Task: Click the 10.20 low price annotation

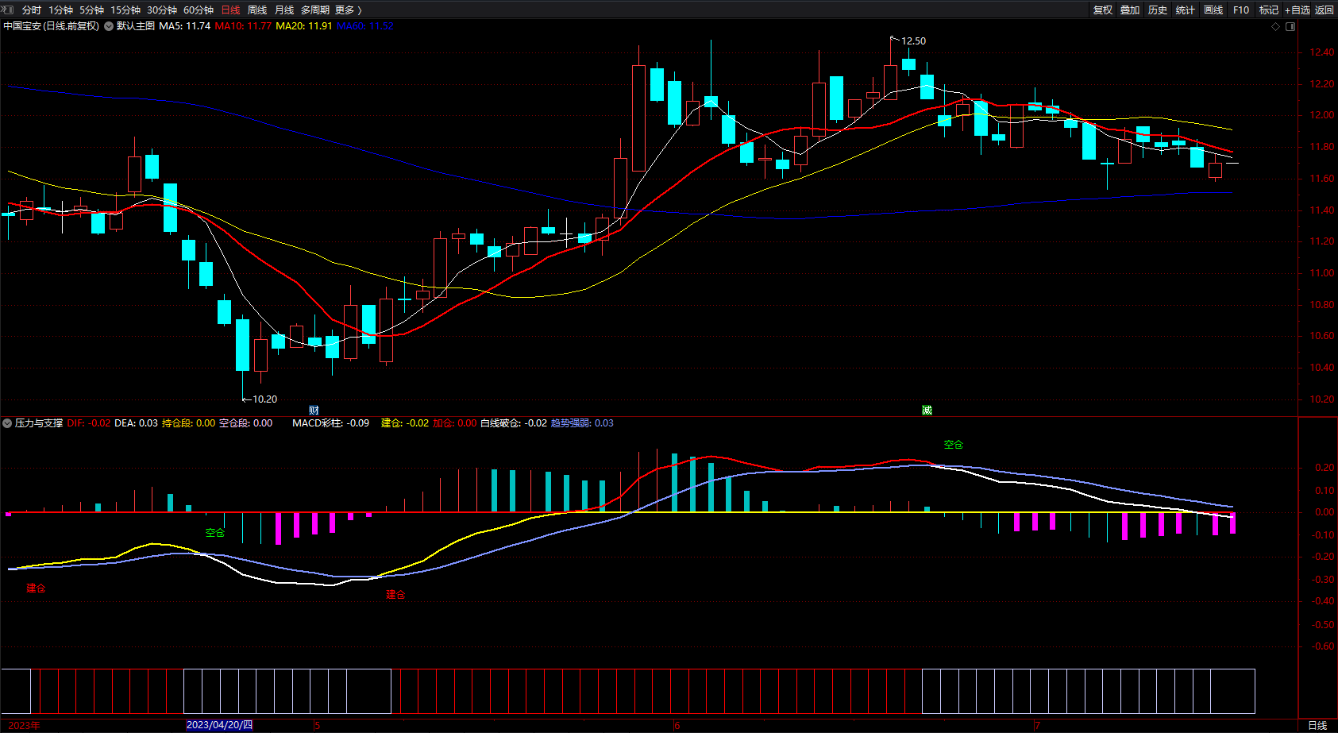Action: pos(265,399)
